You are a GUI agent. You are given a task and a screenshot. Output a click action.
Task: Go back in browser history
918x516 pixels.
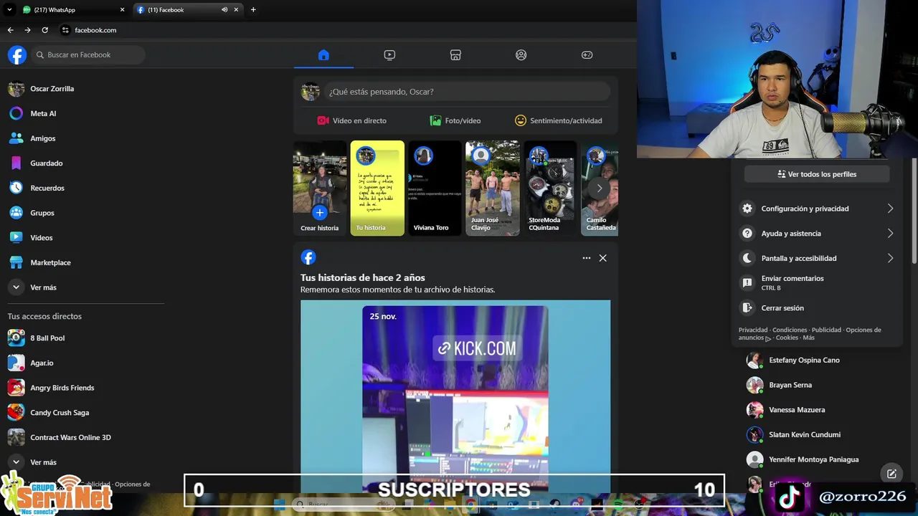tap(10, 30)
